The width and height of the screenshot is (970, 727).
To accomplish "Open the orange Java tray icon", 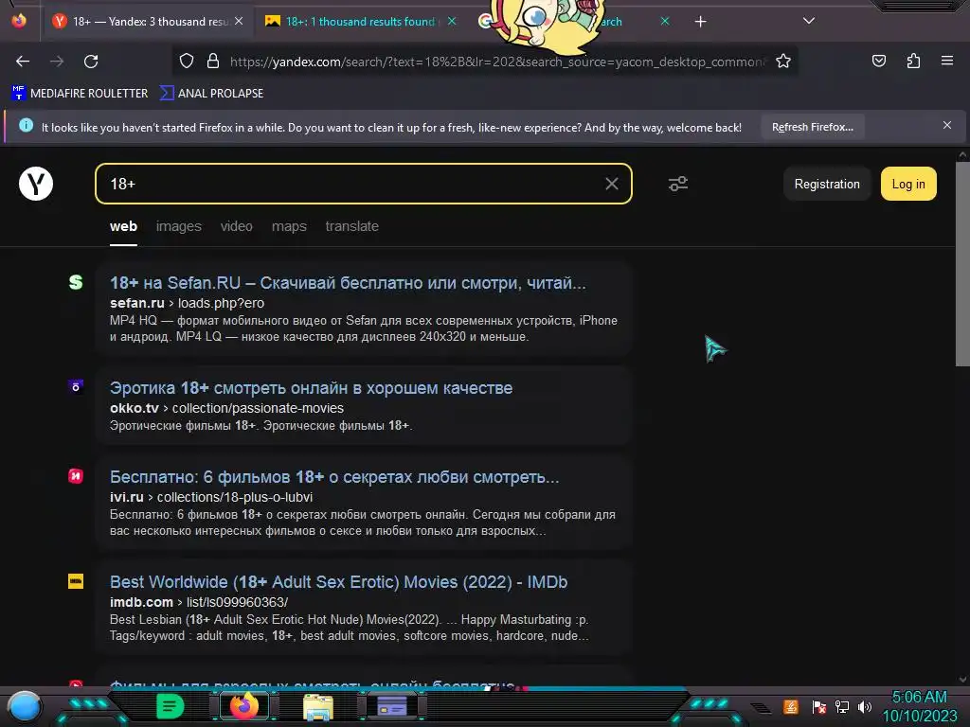I will pyautogui.click(x=791, y=706).
